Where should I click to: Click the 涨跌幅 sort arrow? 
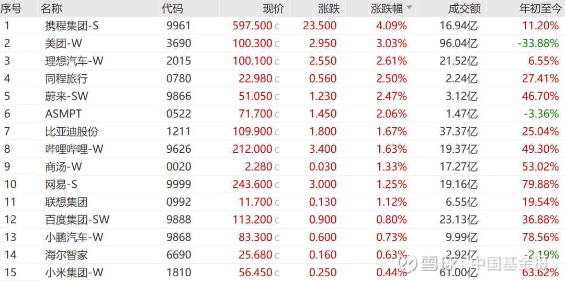coord(409,8)
